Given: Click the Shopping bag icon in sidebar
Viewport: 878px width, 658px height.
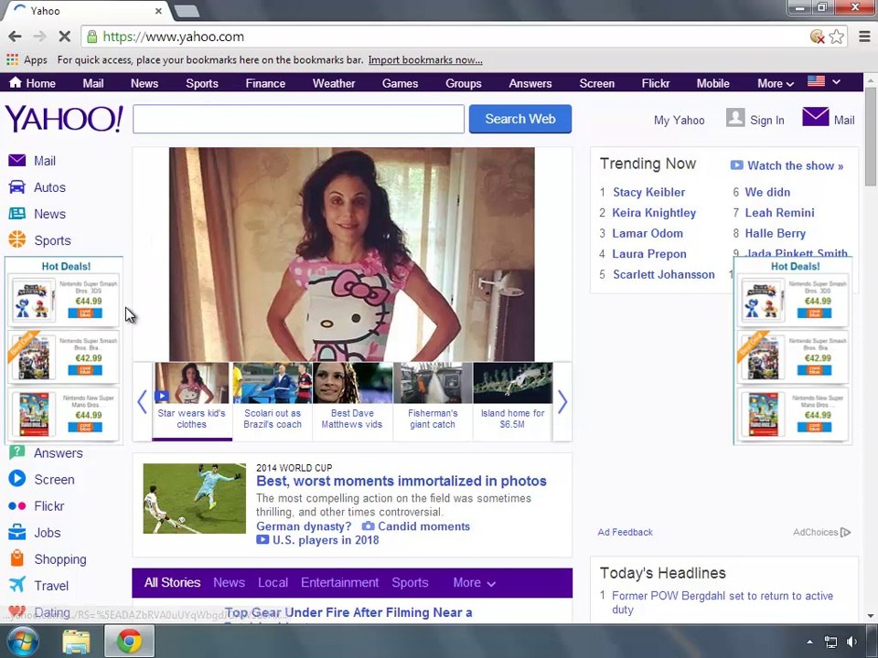Looking at the screenshot, I should coord(16,559).
